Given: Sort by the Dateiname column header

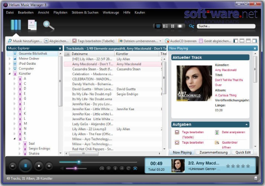Looking at the screenshot, I should [92, 54].
